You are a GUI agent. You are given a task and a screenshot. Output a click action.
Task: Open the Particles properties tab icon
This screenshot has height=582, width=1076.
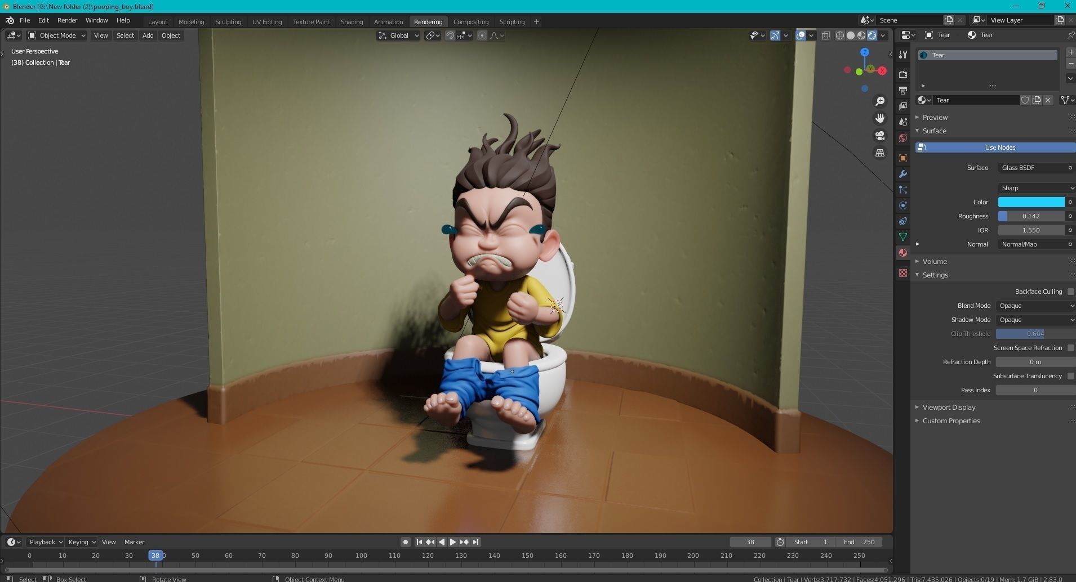[903, 190]
